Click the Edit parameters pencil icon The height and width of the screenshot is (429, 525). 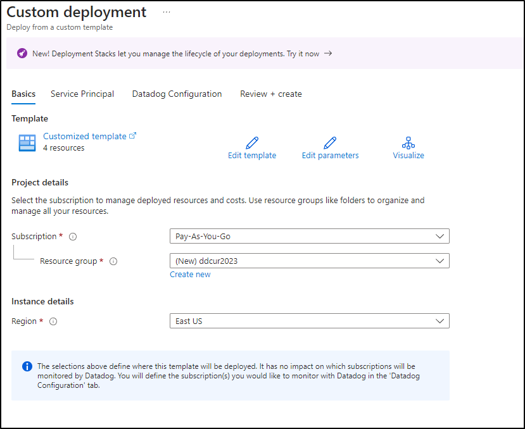click(330, 142)
